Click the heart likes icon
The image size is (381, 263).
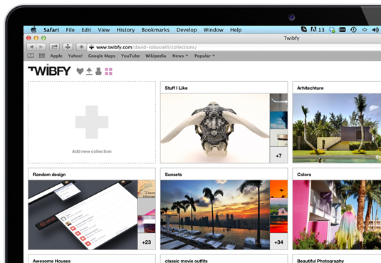coord(80,71)
